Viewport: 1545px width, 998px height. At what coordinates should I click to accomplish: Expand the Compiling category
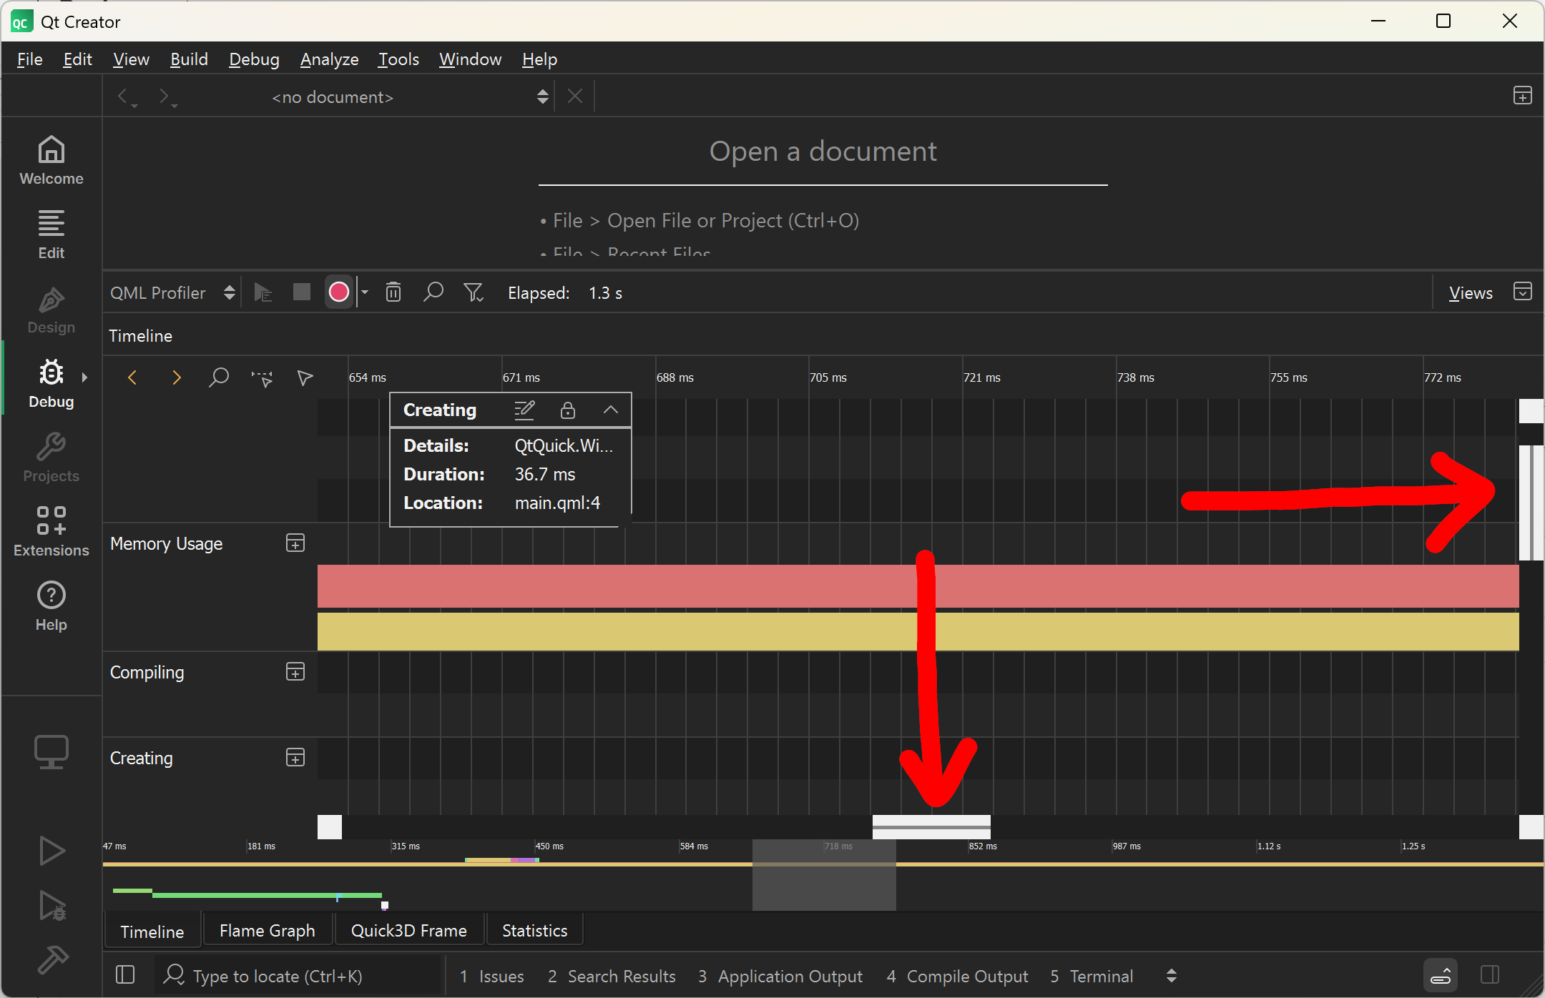pyautogui.click(x=295, y=672)
